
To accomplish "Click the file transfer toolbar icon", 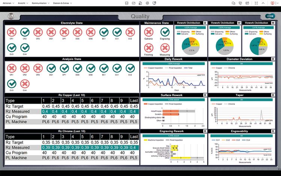I will coord(140,3).
